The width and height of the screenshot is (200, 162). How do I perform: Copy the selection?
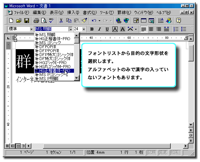(x=69, y=21)
